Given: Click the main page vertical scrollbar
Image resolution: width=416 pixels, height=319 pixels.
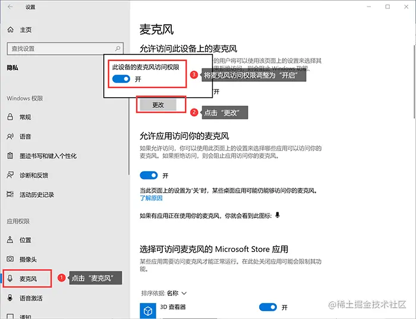Looking at the screenshot, I should pos(414,82).
